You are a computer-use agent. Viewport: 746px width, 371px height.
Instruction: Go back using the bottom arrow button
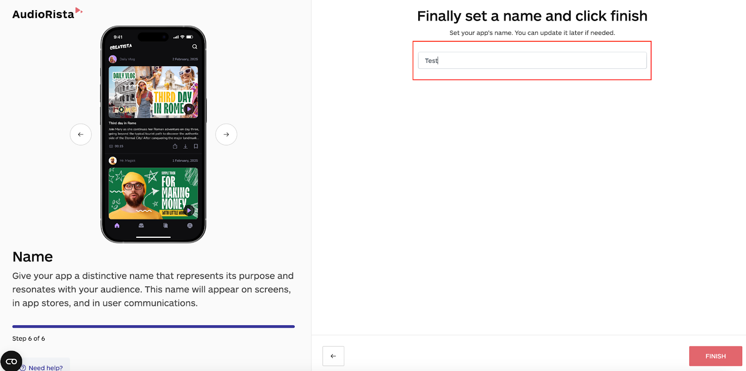pos(333,356)
